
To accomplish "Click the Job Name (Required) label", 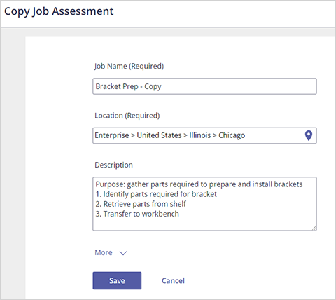I will coord(129,66).
